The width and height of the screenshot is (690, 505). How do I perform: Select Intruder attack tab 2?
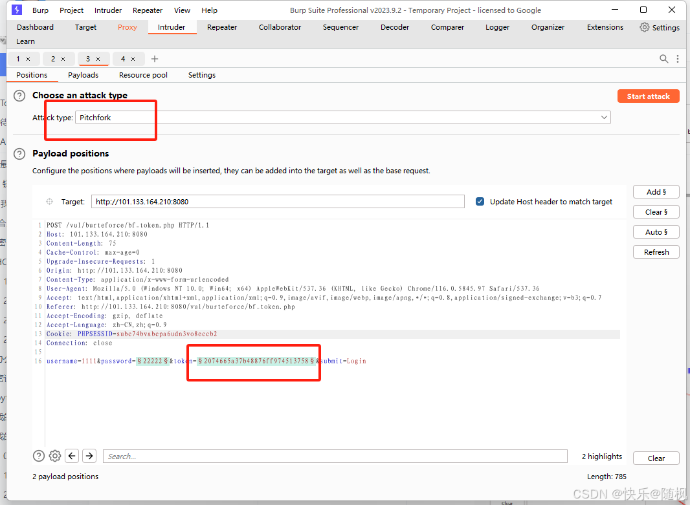(x=53, y=59)
